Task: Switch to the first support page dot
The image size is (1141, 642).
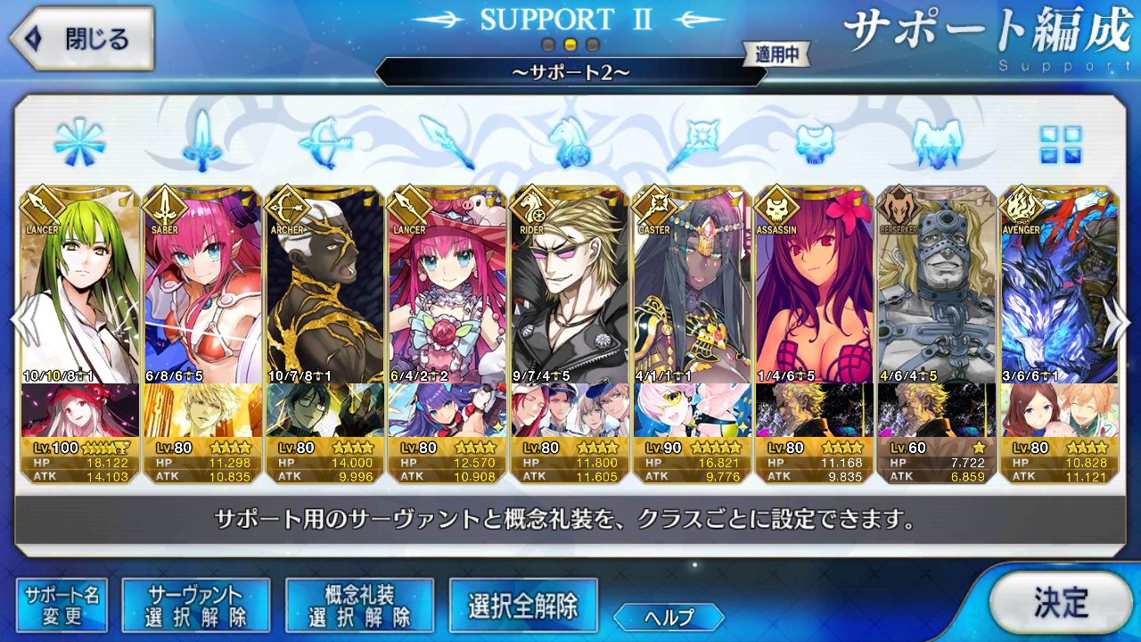Action: 549,44
